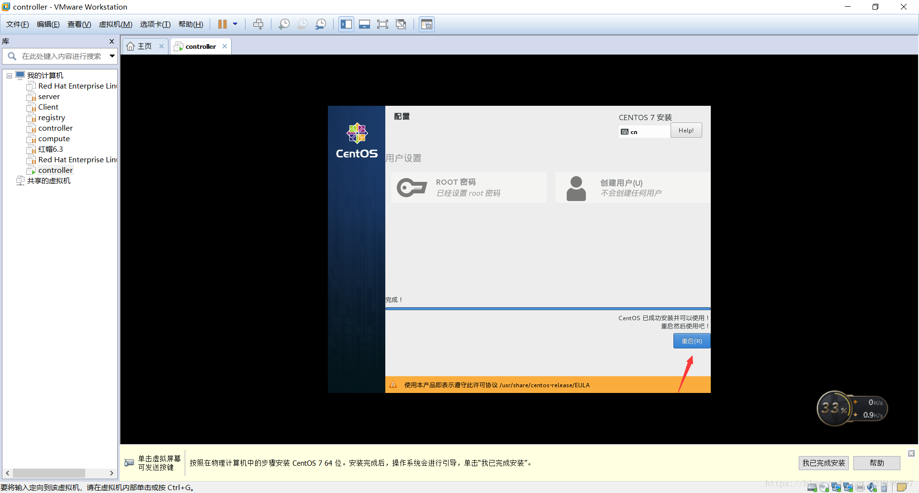The image size is (919, 493).
Task: Open ROOT 密码 settings
Action: click(469, 188)
